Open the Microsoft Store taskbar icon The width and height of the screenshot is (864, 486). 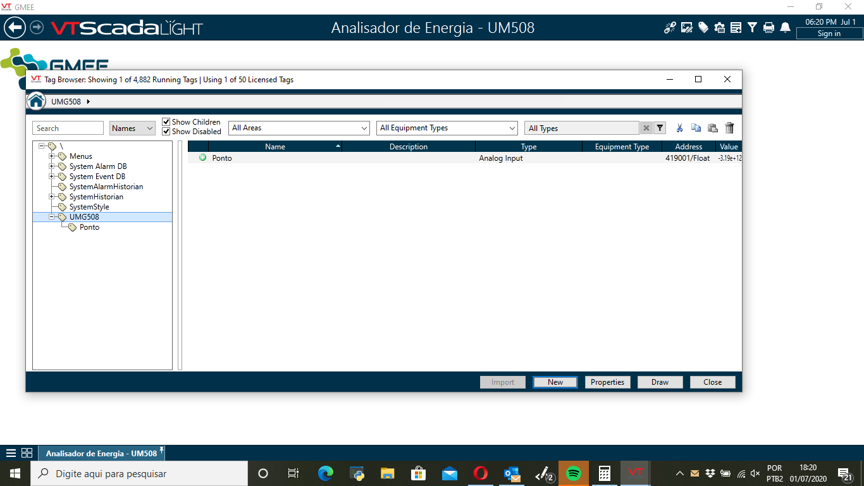coord(419,473)
